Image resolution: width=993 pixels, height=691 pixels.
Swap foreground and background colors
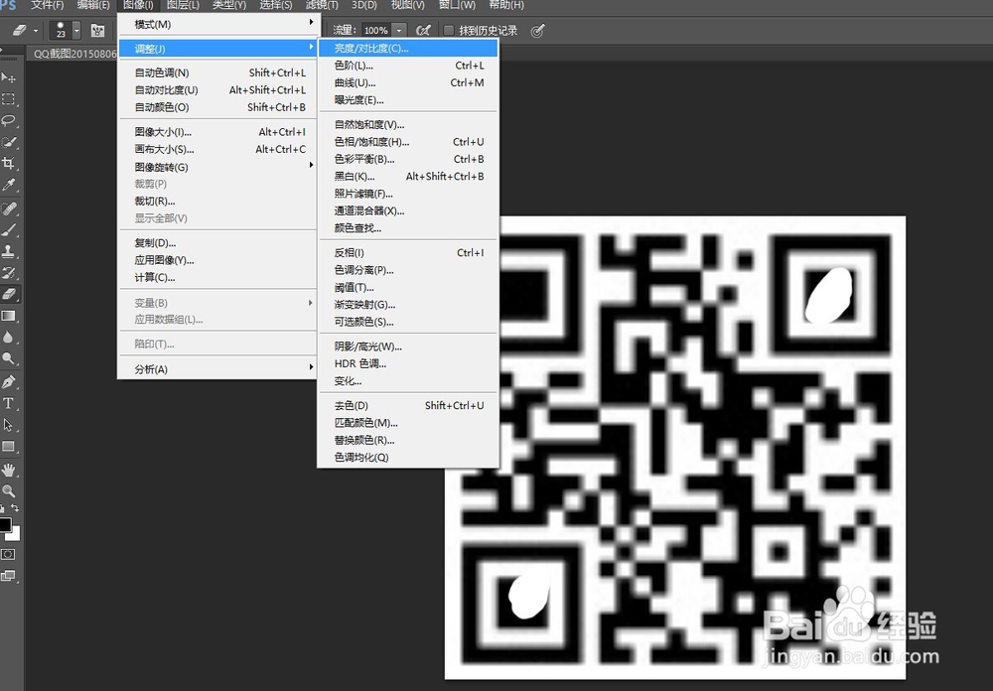pyautogui.click(x=15, y=508)
